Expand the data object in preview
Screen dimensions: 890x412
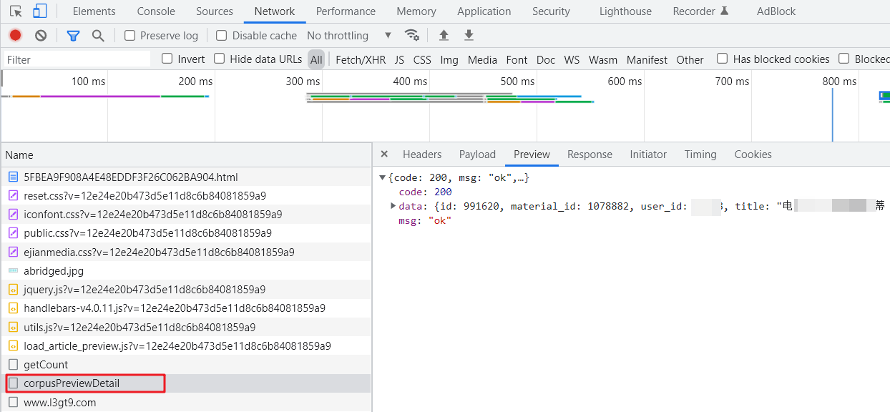point(393,206)
